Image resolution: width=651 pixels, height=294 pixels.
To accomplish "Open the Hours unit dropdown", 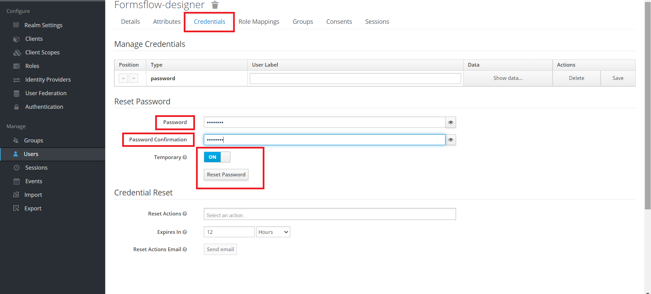I will pos(273,232).
